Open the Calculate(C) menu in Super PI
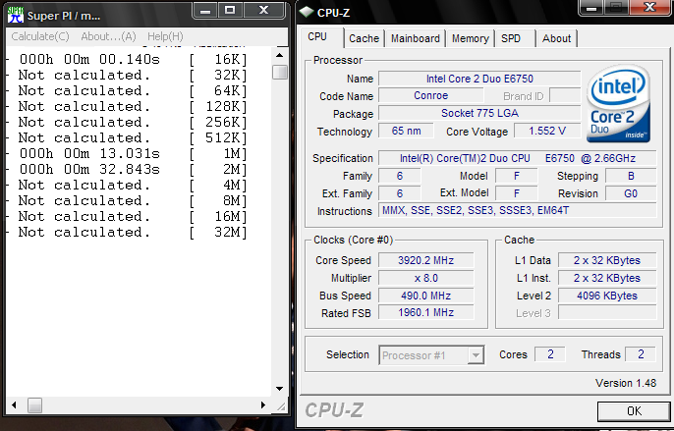The width and height of the screenshot is (674, 431). coord(40,36)
